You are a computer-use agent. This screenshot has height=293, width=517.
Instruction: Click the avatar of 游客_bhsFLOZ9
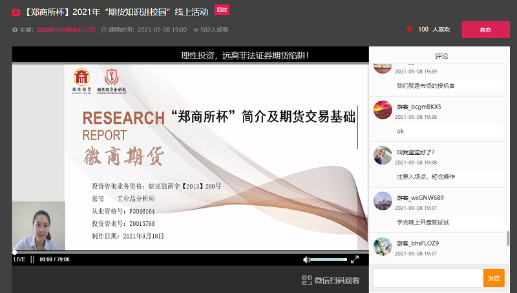(383, 247)
